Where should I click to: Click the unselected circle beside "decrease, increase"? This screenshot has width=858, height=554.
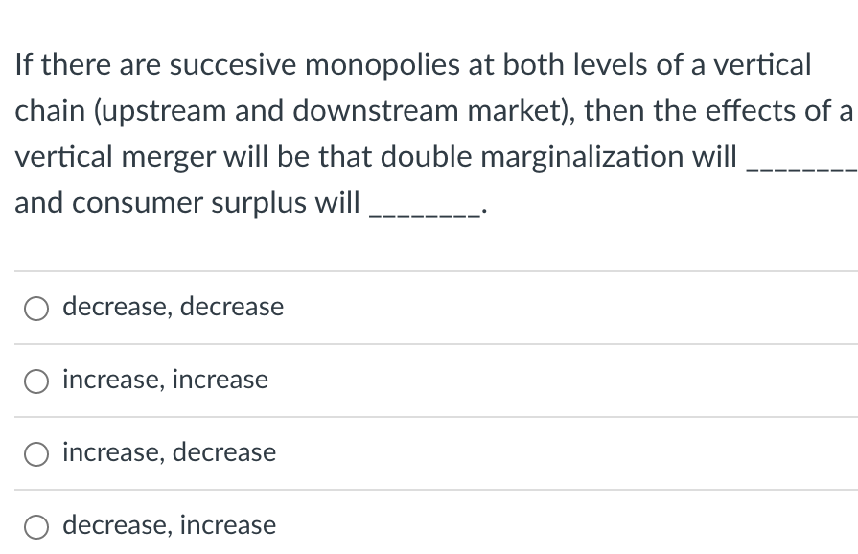(x=36, y=526)
